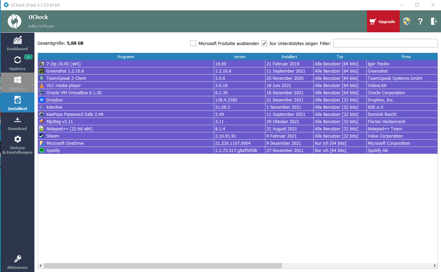Click the Mp3tag program icon
Viewport: 441px width, 272px height.
point(42,122)
